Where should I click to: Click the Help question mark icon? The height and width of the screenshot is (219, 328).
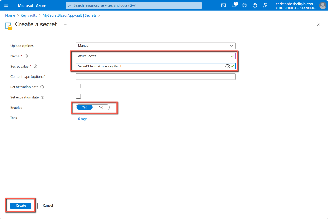point(255,5)
